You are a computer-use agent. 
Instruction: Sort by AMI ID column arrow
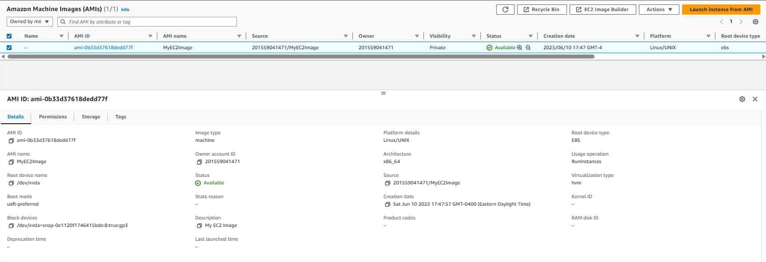[x=150, y=36]
